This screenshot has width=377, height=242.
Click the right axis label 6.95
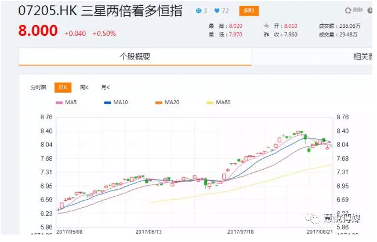(x=342, y=186)
